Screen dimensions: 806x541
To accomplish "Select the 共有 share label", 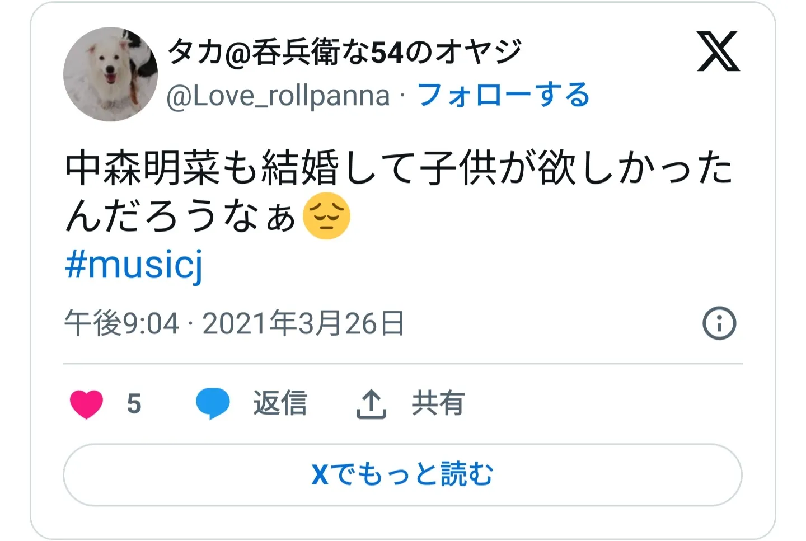I will [438, 403].
